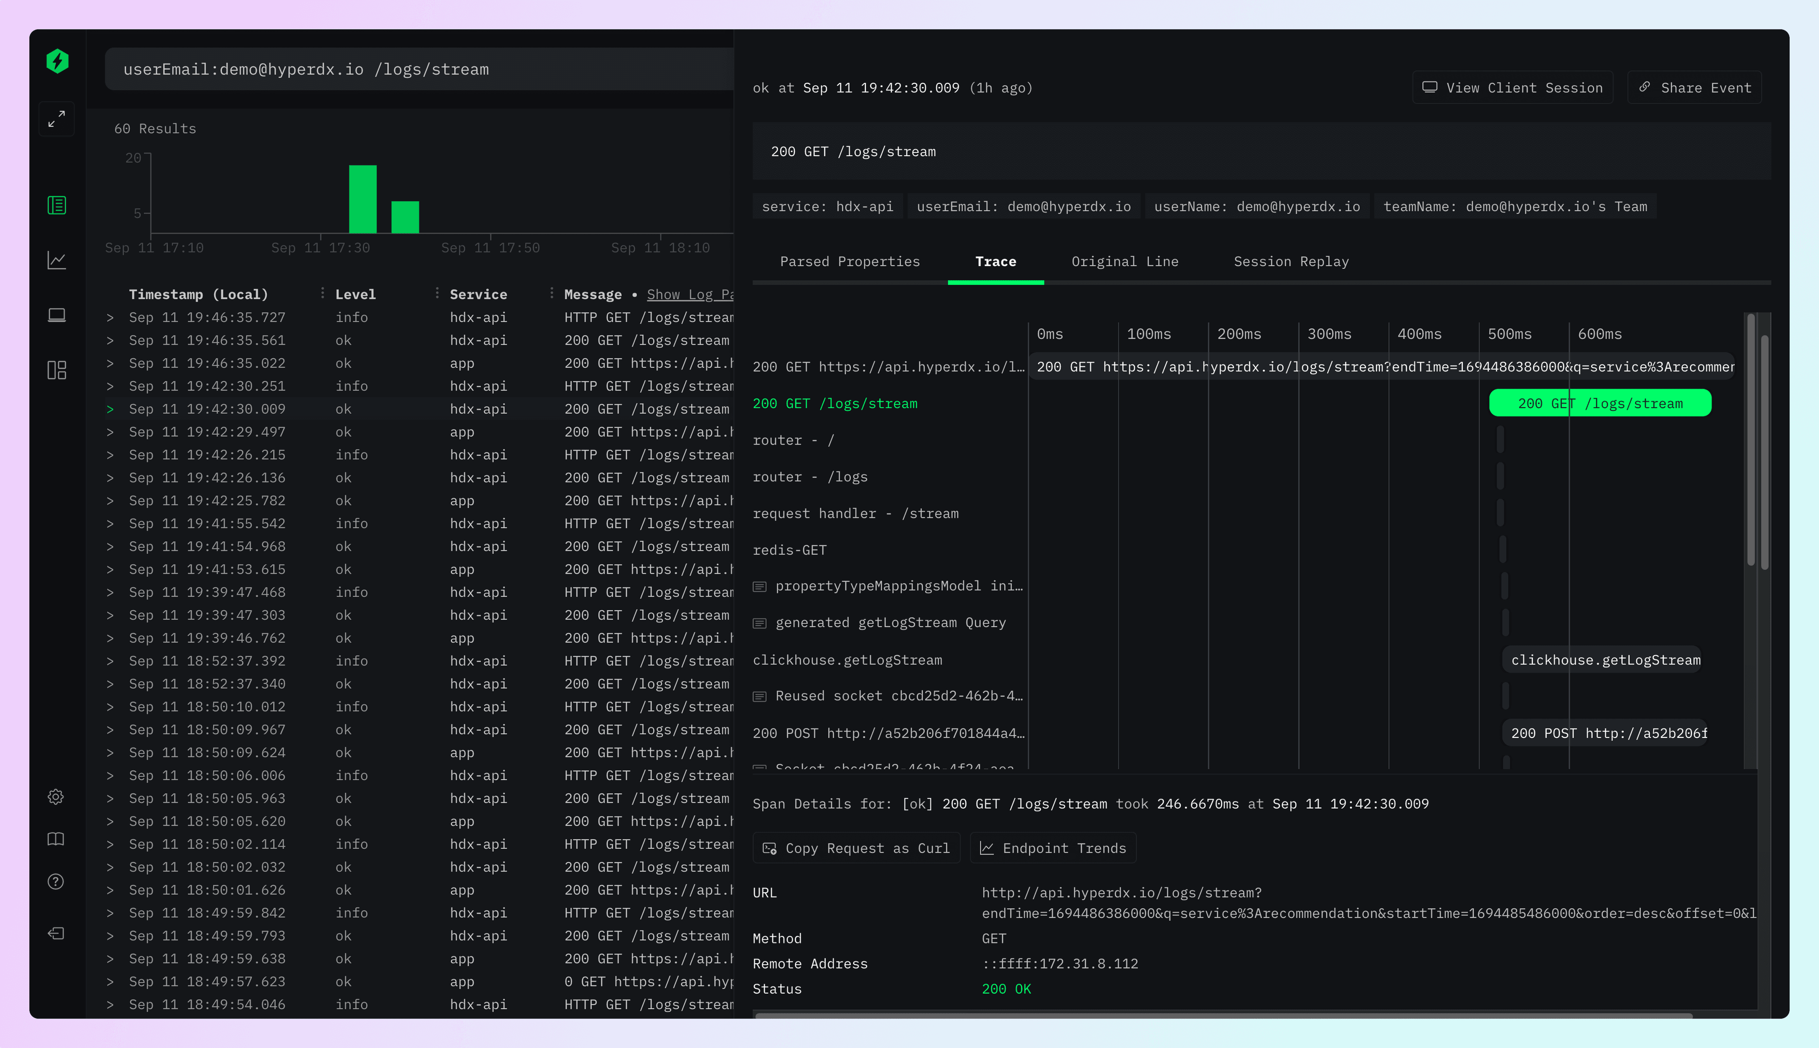This screenshot has height=1048, width=1819.
Task: Toggle the teamName filter pill
Action: tap(1514, 206)
